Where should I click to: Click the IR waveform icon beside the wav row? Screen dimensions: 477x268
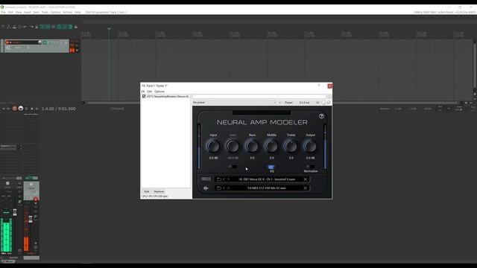[x=206, y=188]
